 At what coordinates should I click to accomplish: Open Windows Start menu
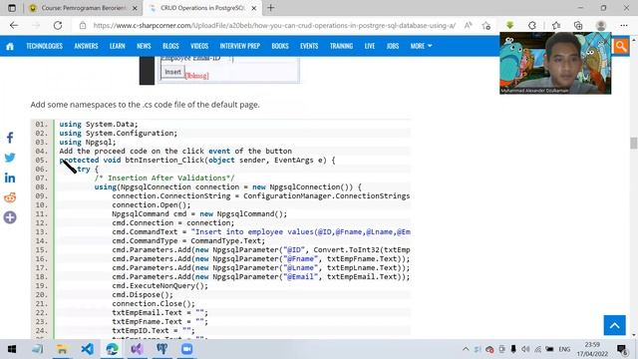[x=12, y=349]
